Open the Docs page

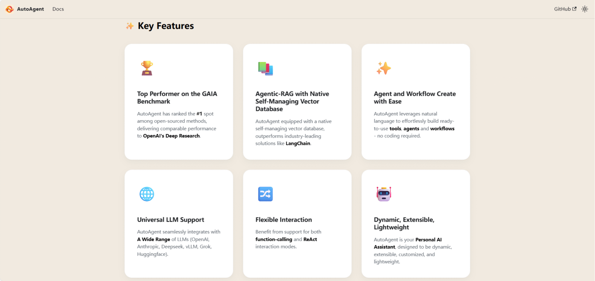click(x=58, y=9)
